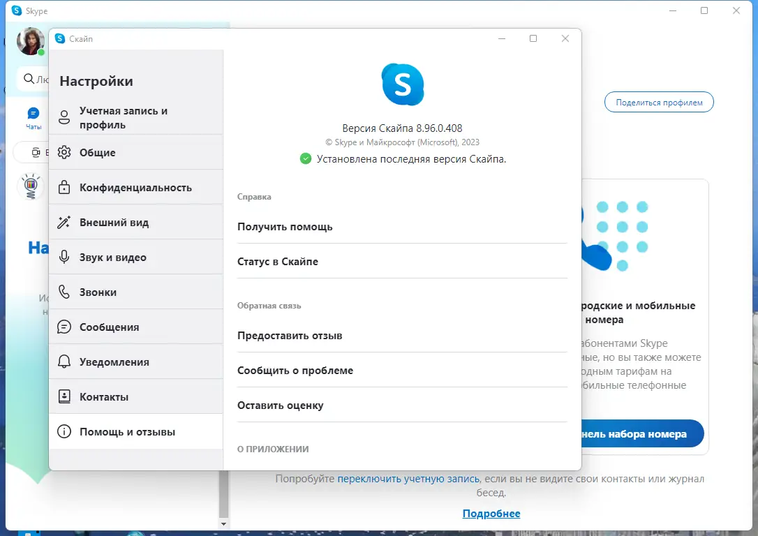Click the bell icon for Notifications

[64, 362]
